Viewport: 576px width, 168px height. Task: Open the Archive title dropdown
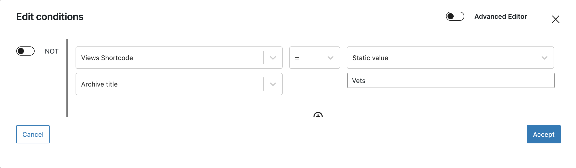pyautogui.click(x=179, y=84)
